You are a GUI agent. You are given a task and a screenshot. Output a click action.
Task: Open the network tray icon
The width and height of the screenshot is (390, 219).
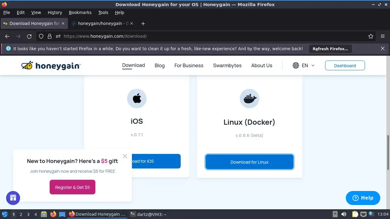363,214
